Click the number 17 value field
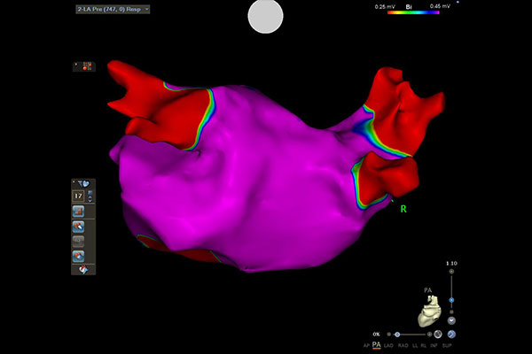Viewport: 532px width, 354px height. [77, 196]
